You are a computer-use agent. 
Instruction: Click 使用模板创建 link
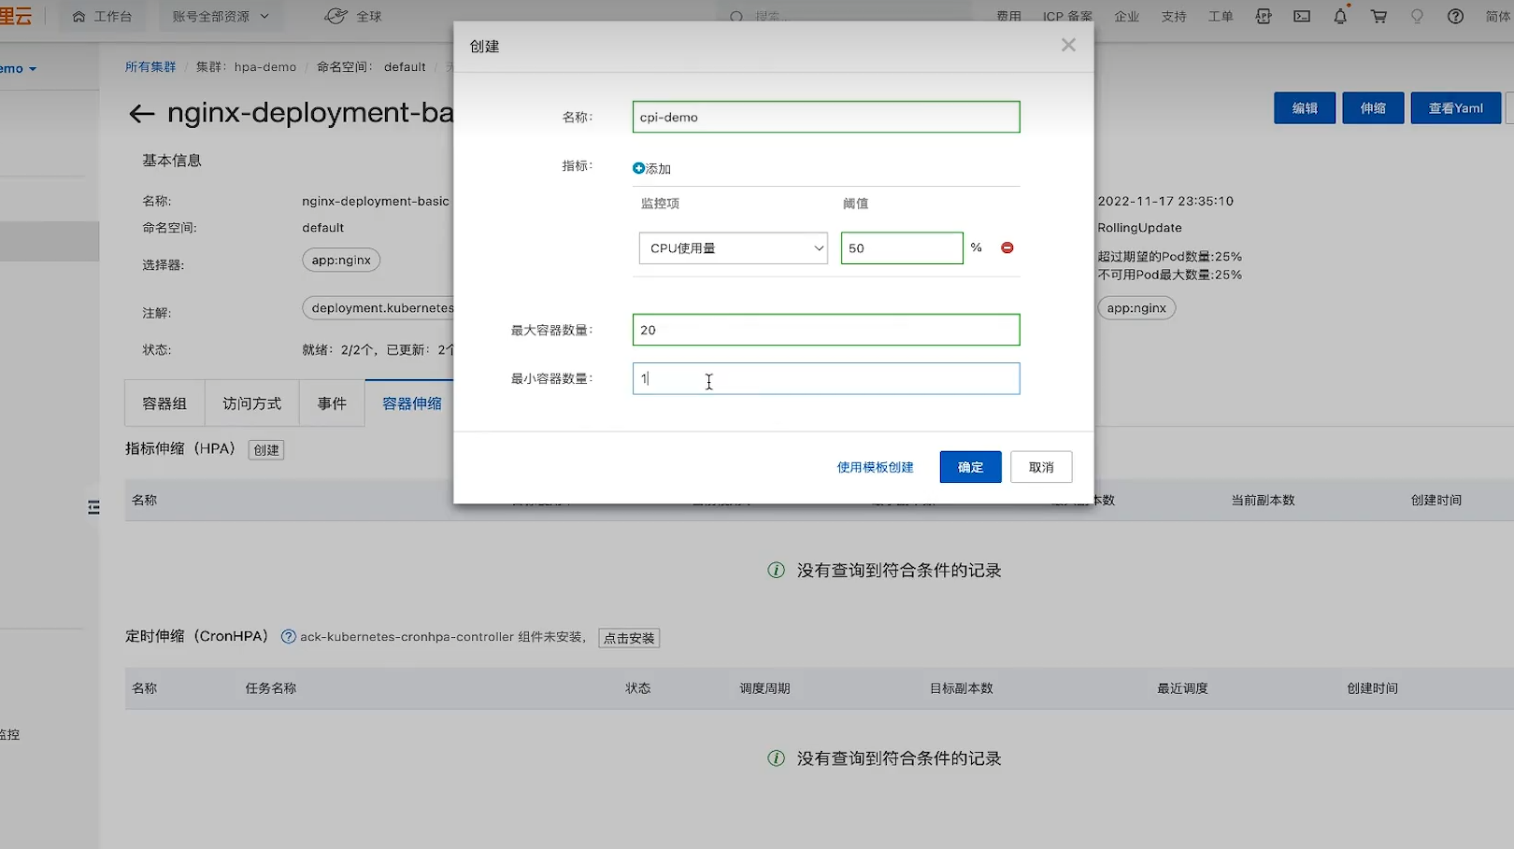[x=875, y=466]
